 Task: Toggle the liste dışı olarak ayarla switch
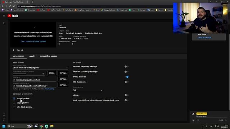click(126, 100)
